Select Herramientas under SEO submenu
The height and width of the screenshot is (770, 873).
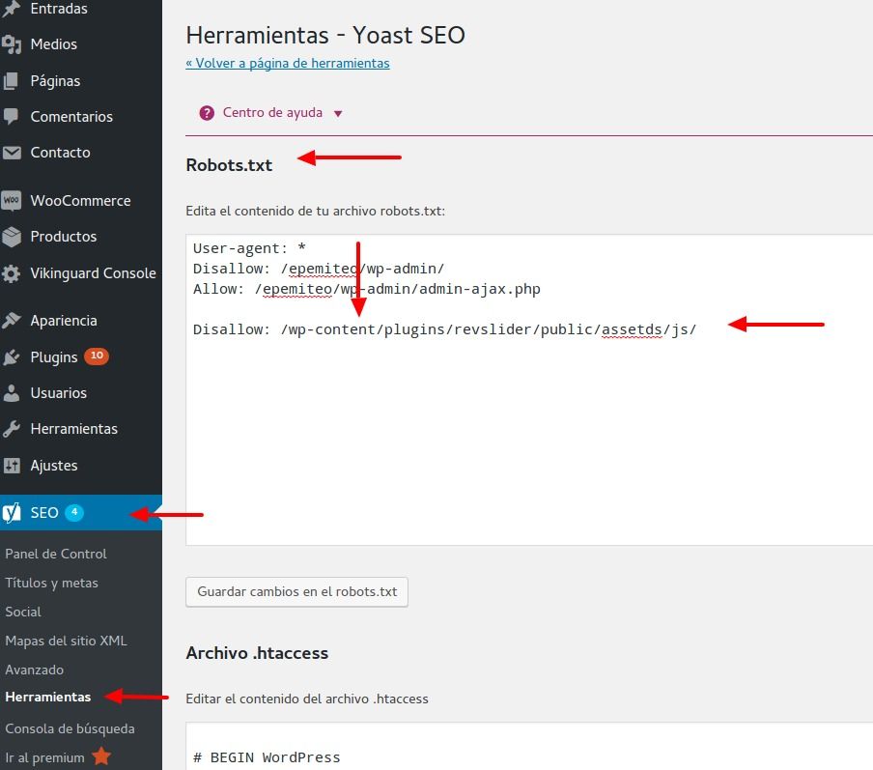(48, 697)
